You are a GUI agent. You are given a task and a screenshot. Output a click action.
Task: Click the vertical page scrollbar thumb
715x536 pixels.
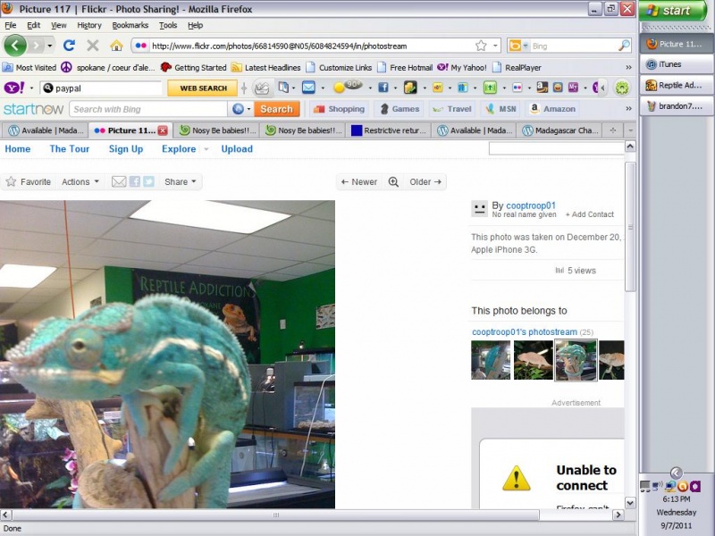point(630,227)
